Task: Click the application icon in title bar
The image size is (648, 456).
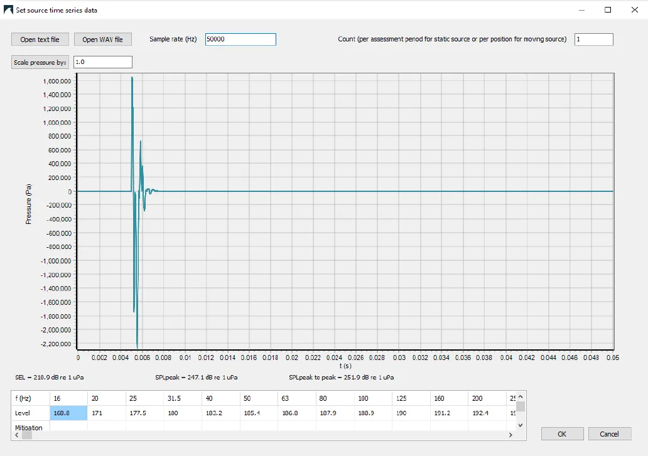Action: 8,10
